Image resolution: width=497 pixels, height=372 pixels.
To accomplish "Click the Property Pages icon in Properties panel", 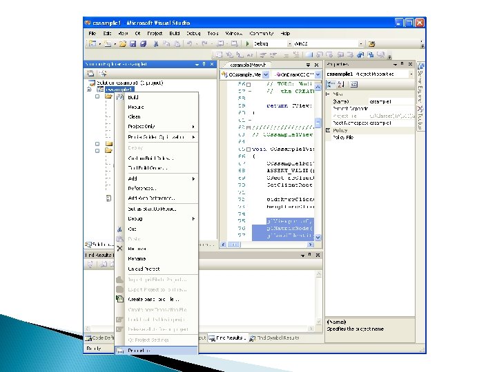I will click(x=354, y=84).
